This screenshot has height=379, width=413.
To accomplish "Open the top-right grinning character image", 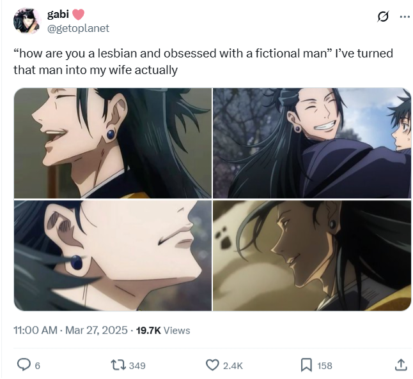I will pos(312,143).
